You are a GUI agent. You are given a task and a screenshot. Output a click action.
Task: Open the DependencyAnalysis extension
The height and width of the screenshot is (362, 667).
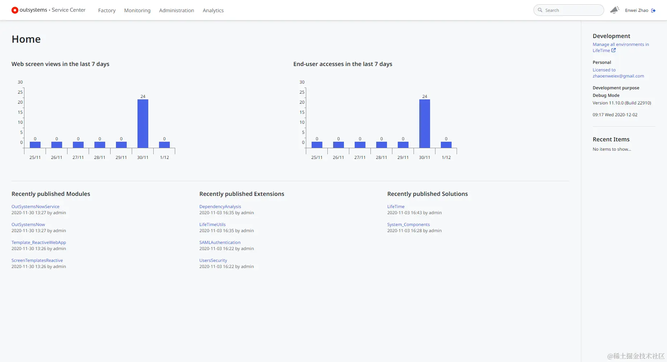click(x=220, y=207)
